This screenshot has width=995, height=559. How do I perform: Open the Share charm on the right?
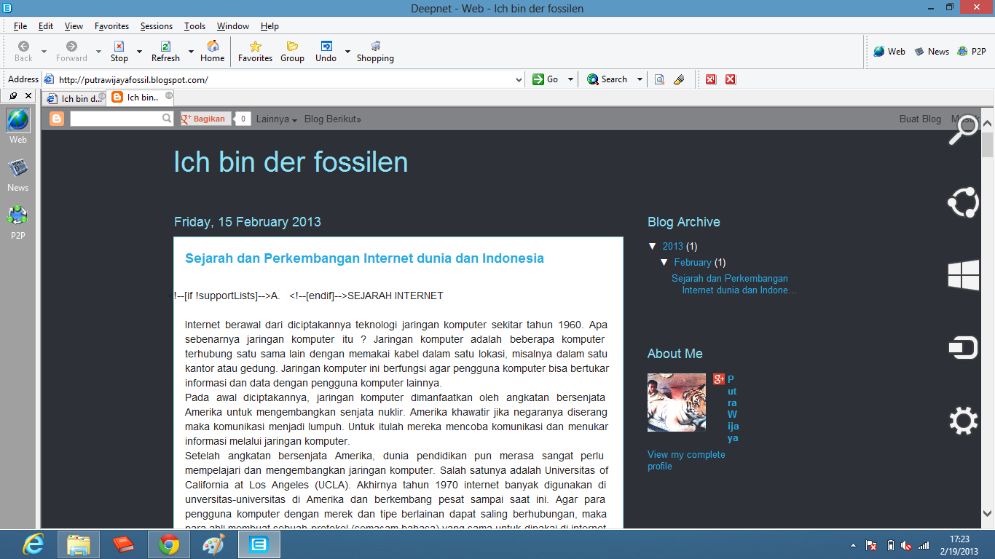tap(963, 202)
